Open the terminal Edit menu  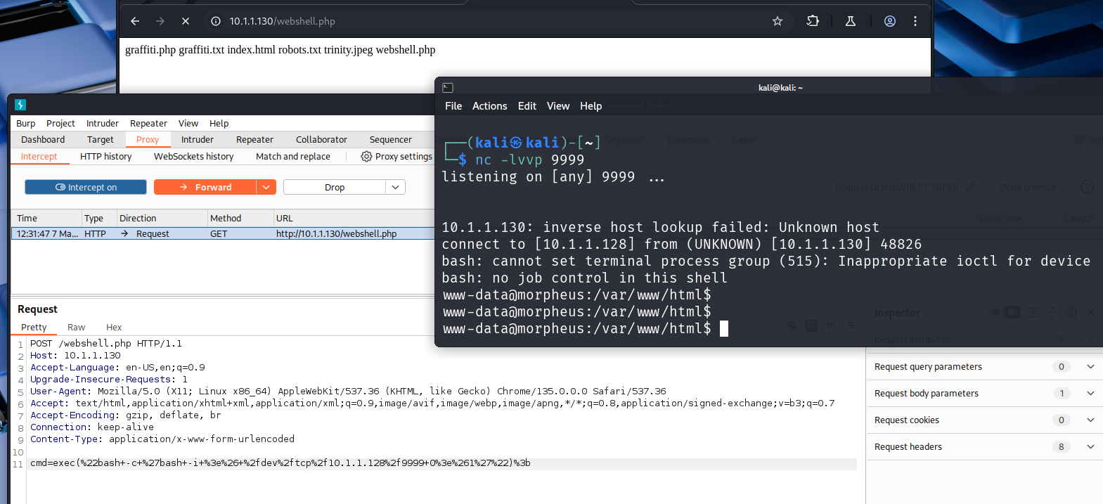tap(527, 106)
